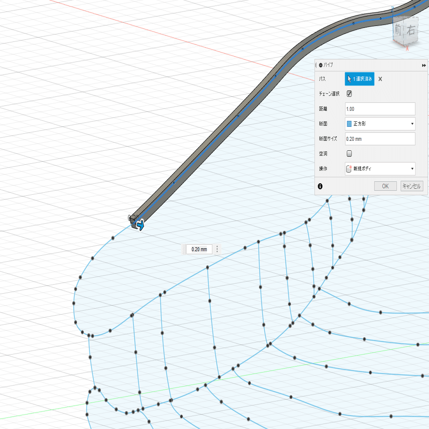Click the 断面サイズ field showing 0.20 mm

point(380,139)
